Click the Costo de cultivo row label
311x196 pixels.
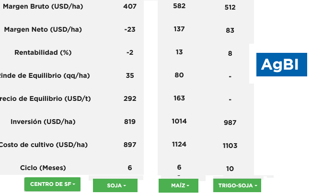43,145
